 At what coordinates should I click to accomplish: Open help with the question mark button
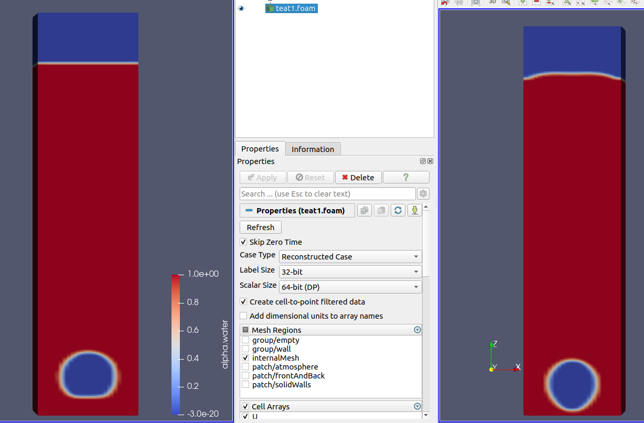(x=405, y=177)
